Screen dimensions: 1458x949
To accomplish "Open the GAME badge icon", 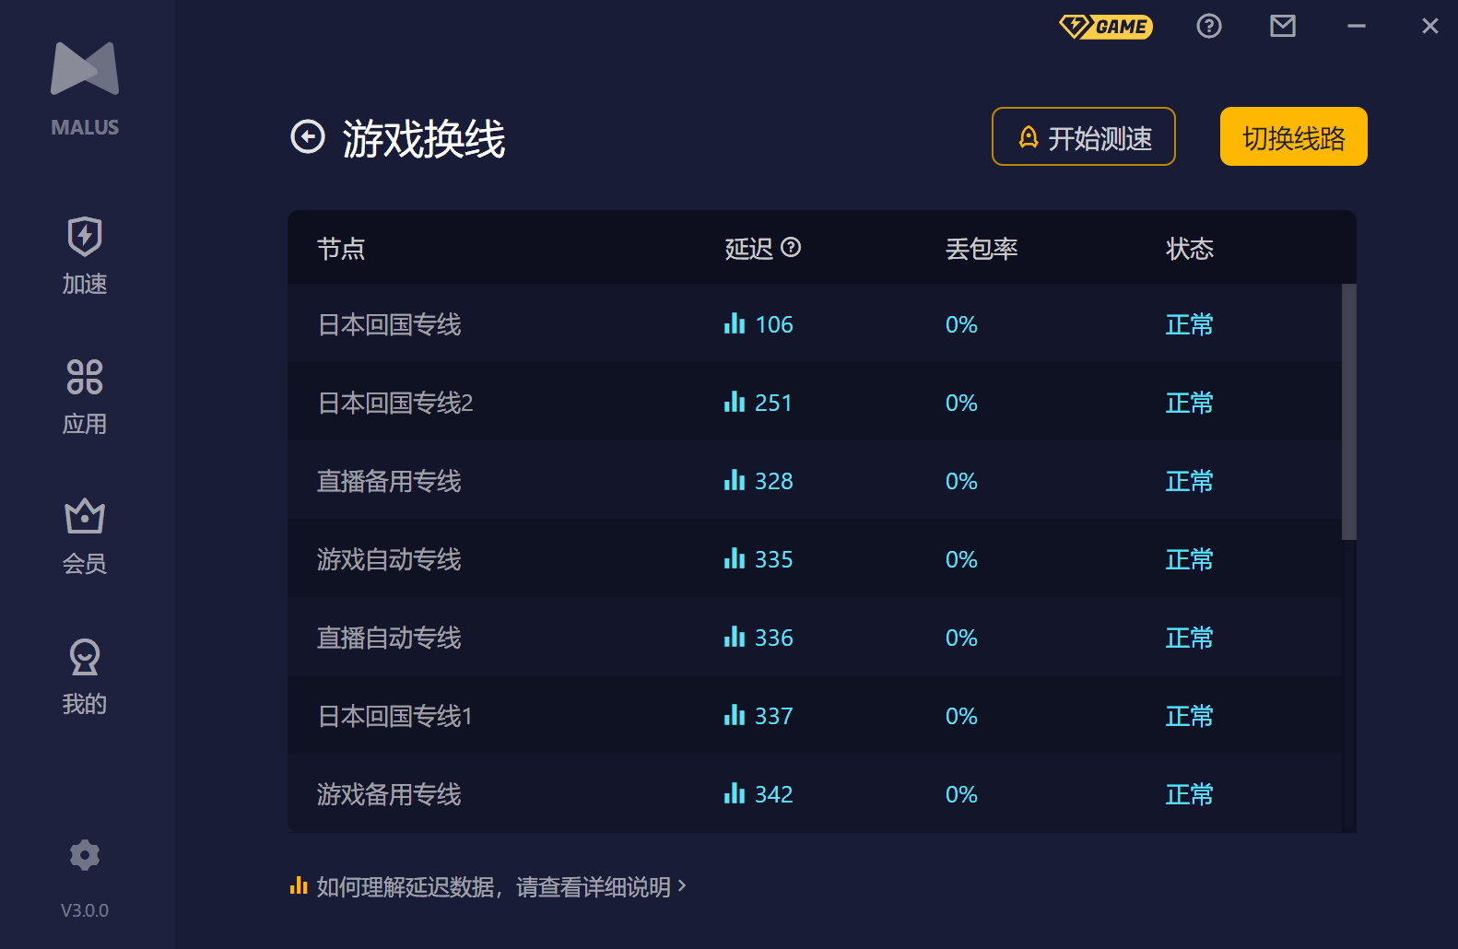I will point(1106,27).
